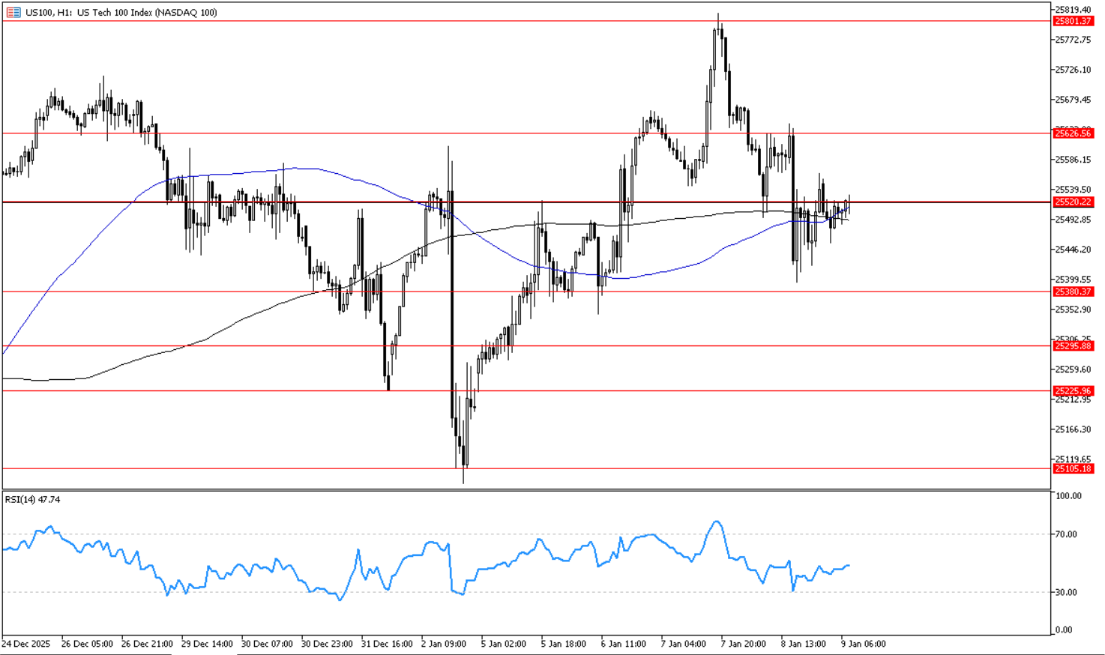Click the 2 Jan 09:00 time label
The width and height of the screenshot is (1105, 655).
443,644
